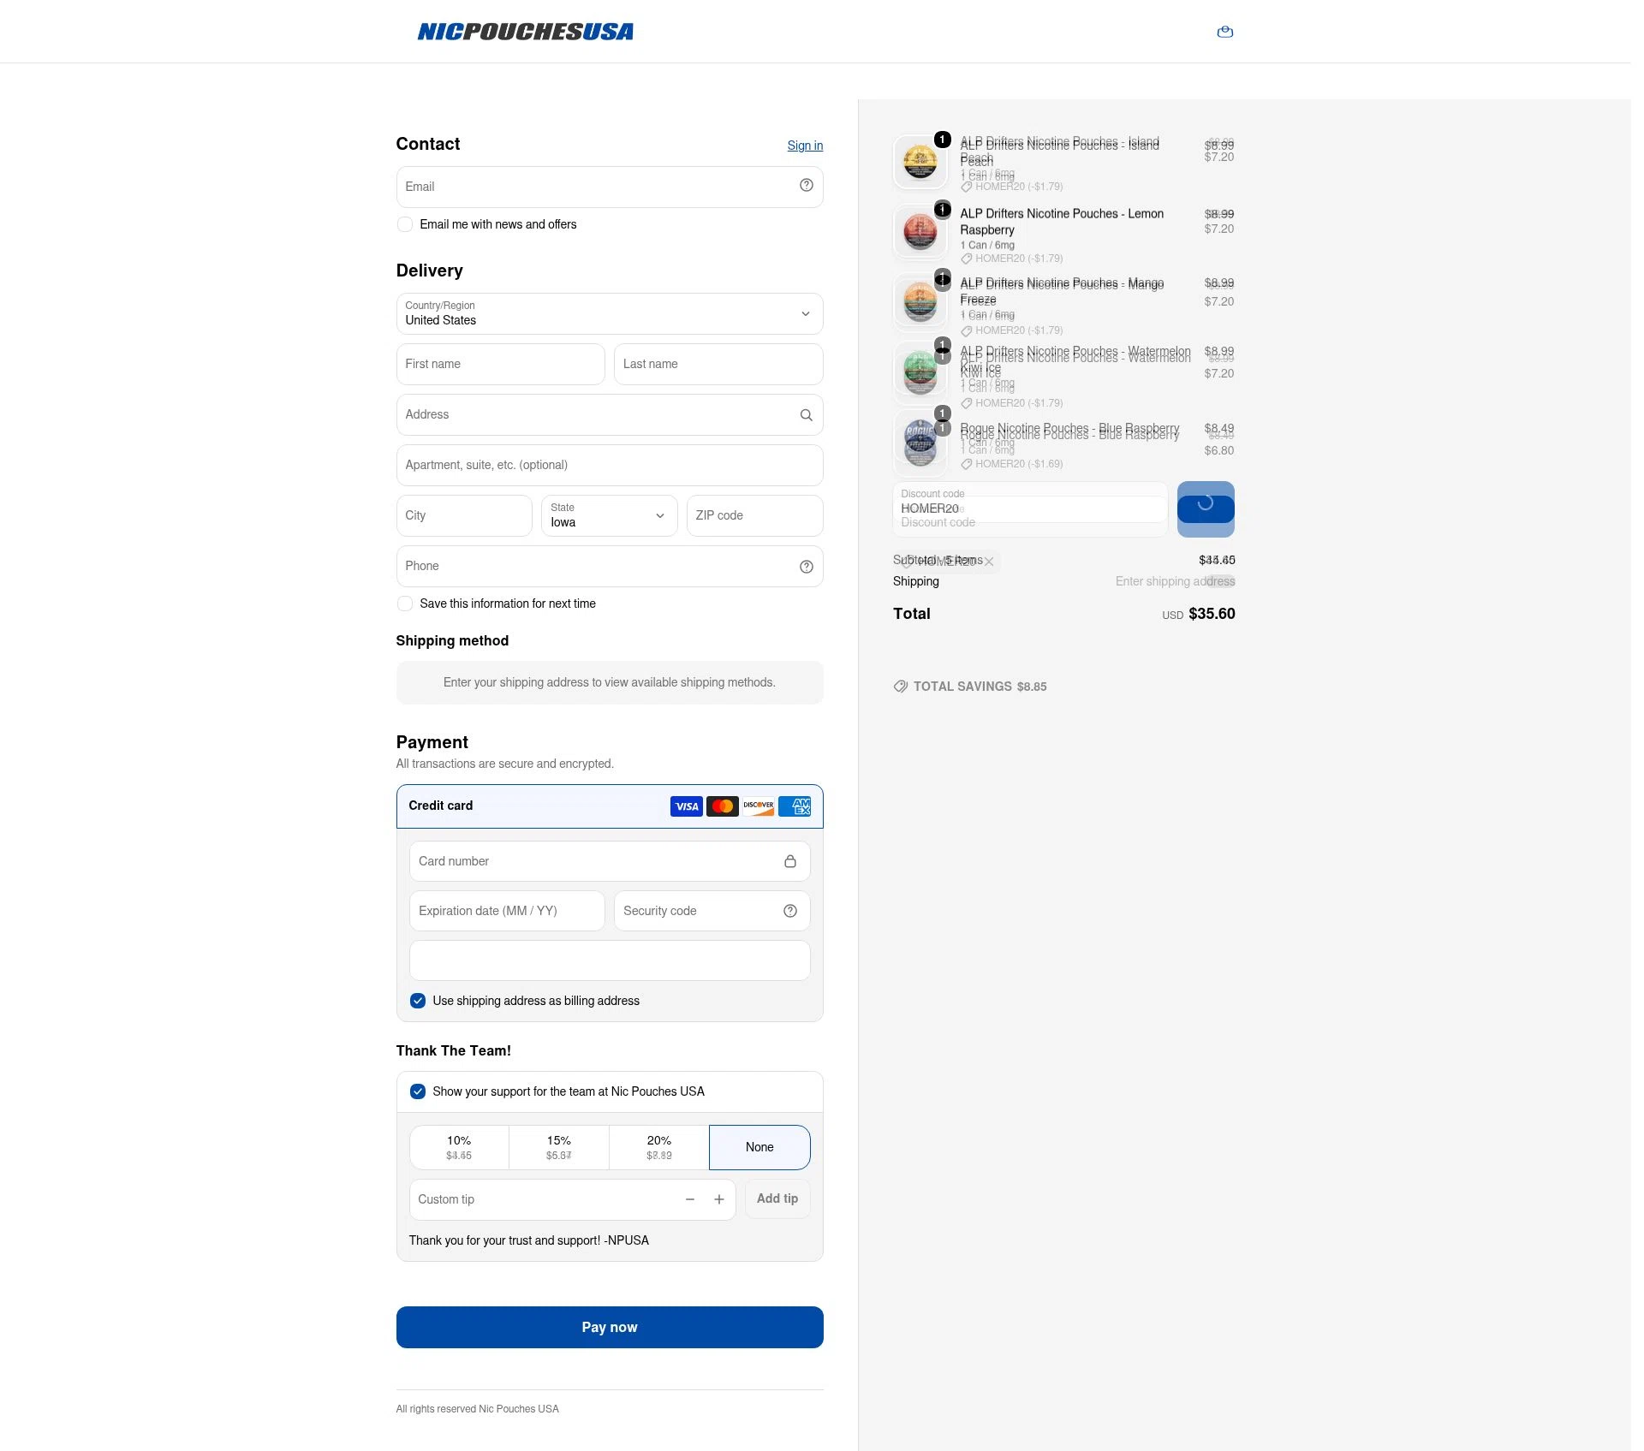Click the address search magnifier icon
The width and height of the screenshot is (1644, 1451).
(806, 415)
